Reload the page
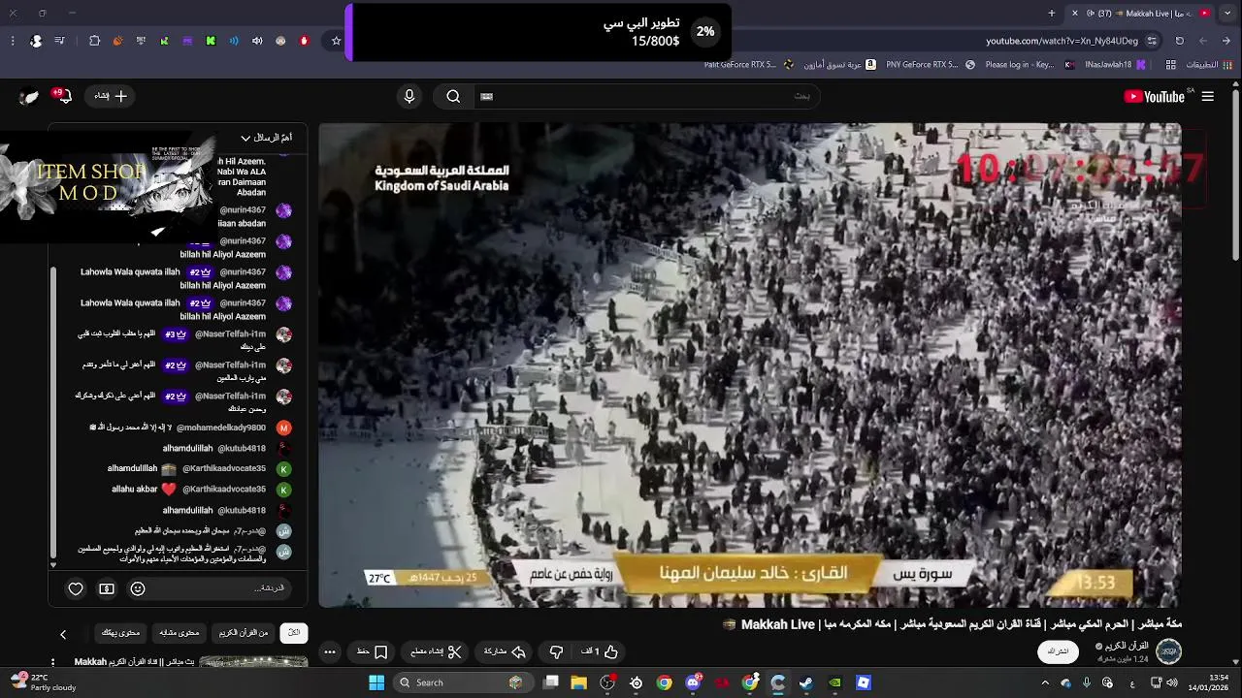 pyautogui.click(x=1180, y=41)
